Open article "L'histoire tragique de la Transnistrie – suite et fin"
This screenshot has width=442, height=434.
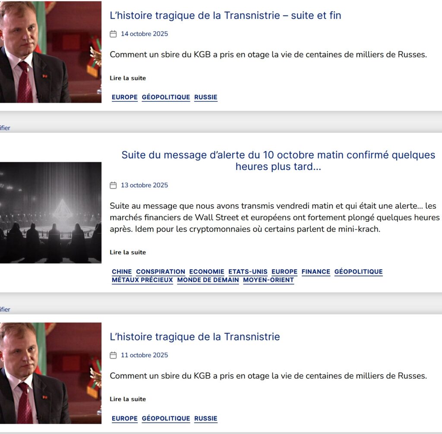pyautogui.click(x=225, y=15)
